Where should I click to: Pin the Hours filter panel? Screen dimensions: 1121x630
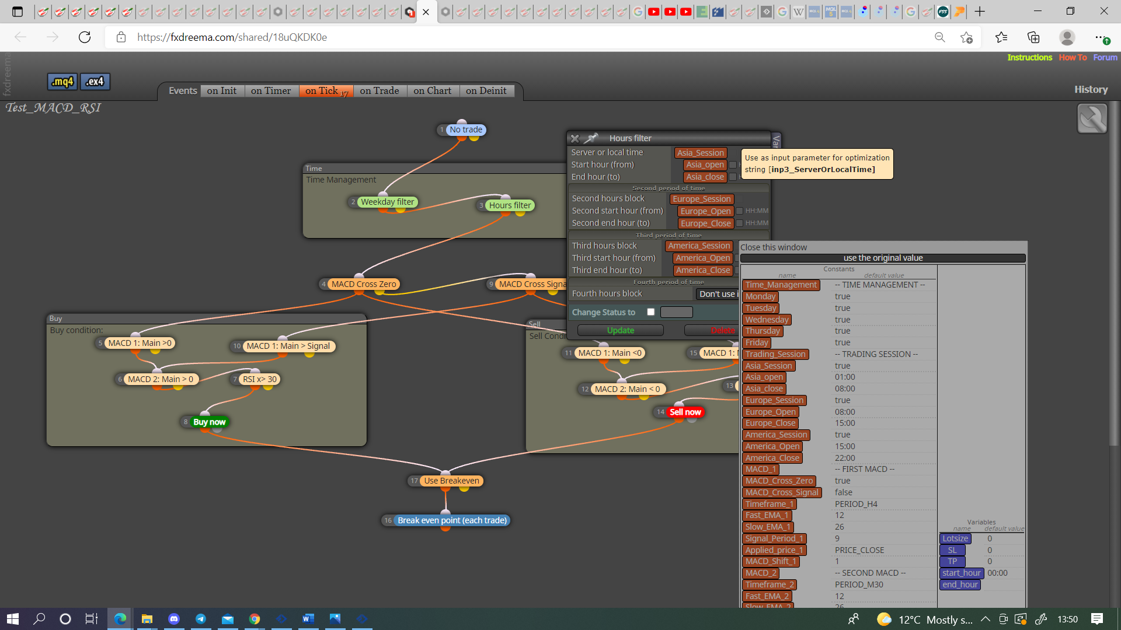(592, 138)
